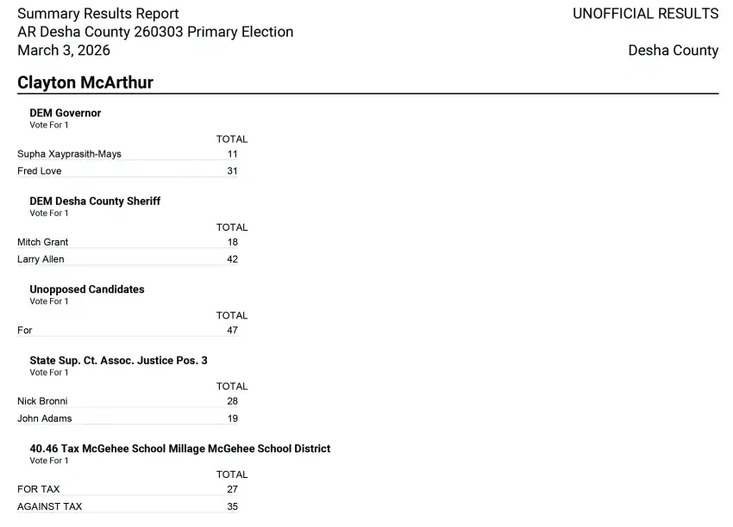Click Larry Allen's name
Screen dimensions: 733x527
pos(41,259)
